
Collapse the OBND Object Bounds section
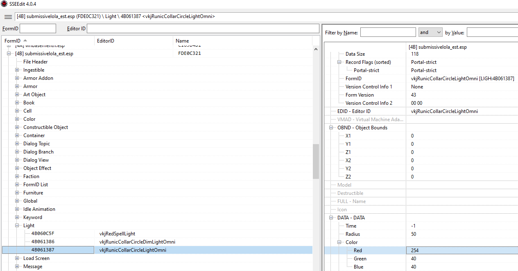(x=331, y=128)
